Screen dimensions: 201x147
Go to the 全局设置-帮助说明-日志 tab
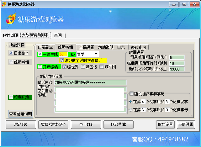click(102, 47)
